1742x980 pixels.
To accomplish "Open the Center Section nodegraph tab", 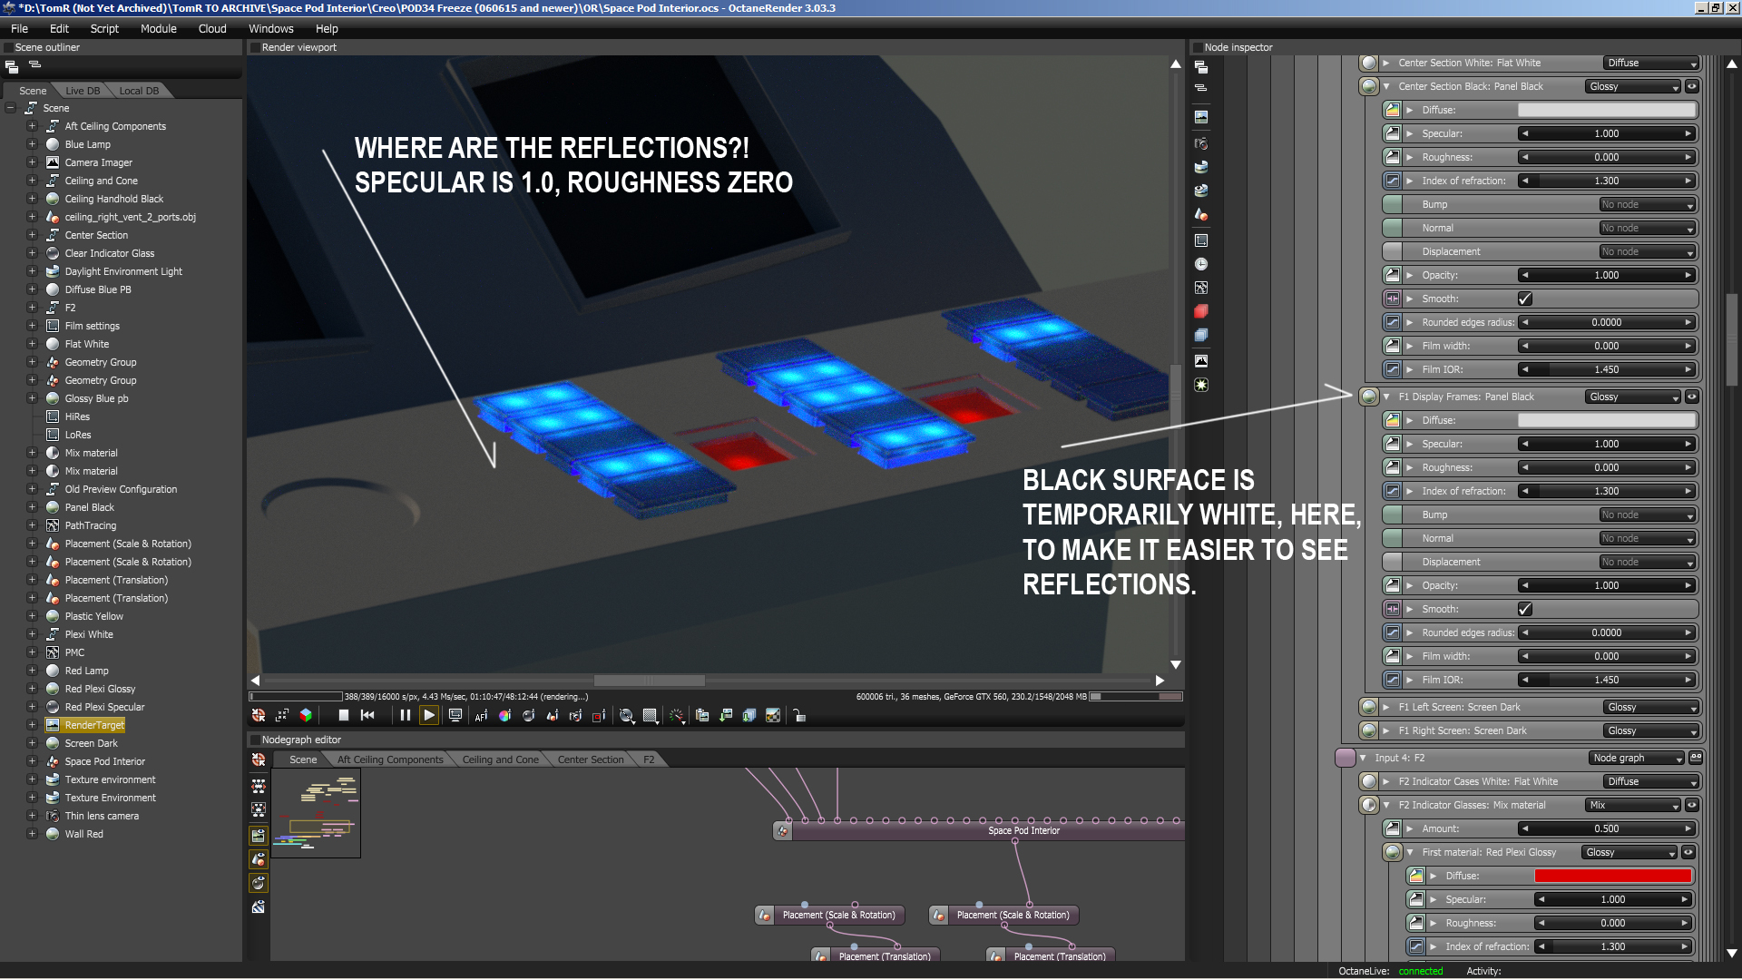I will [x=590, y=759].
